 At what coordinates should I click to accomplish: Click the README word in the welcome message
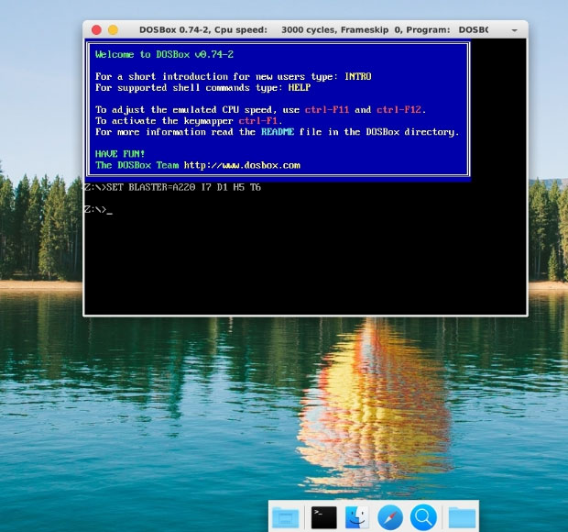[x=278, y=132]
